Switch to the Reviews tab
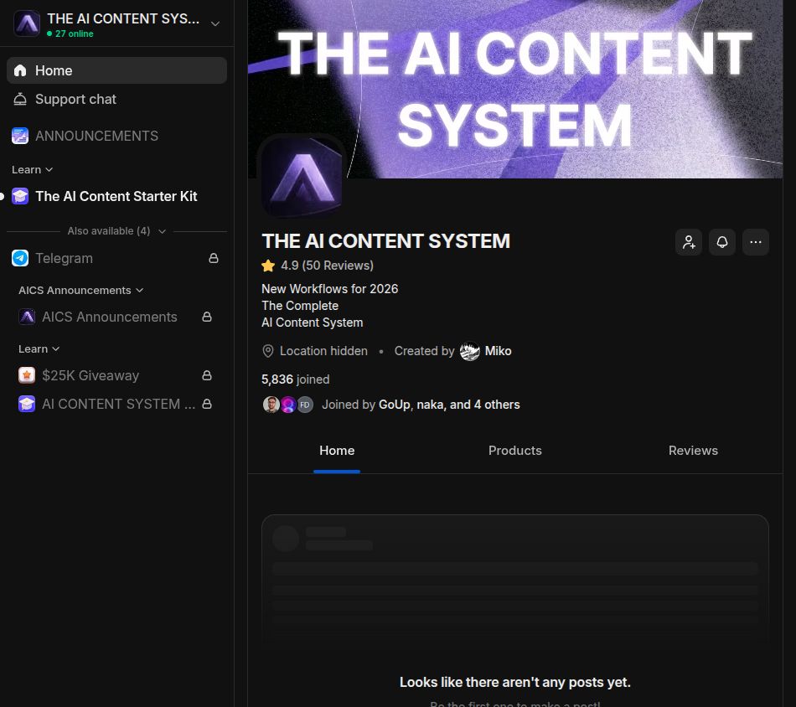The width and height of the screenshot is (796, 707). pos(693,451)
